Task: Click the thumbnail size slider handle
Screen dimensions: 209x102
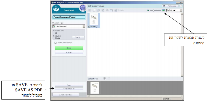Action: pyautogui.click(x=154, y=10)
